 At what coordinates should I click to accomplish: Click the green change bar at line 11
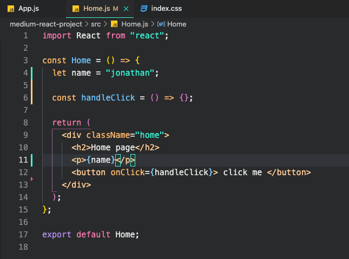tap(31, 160)
